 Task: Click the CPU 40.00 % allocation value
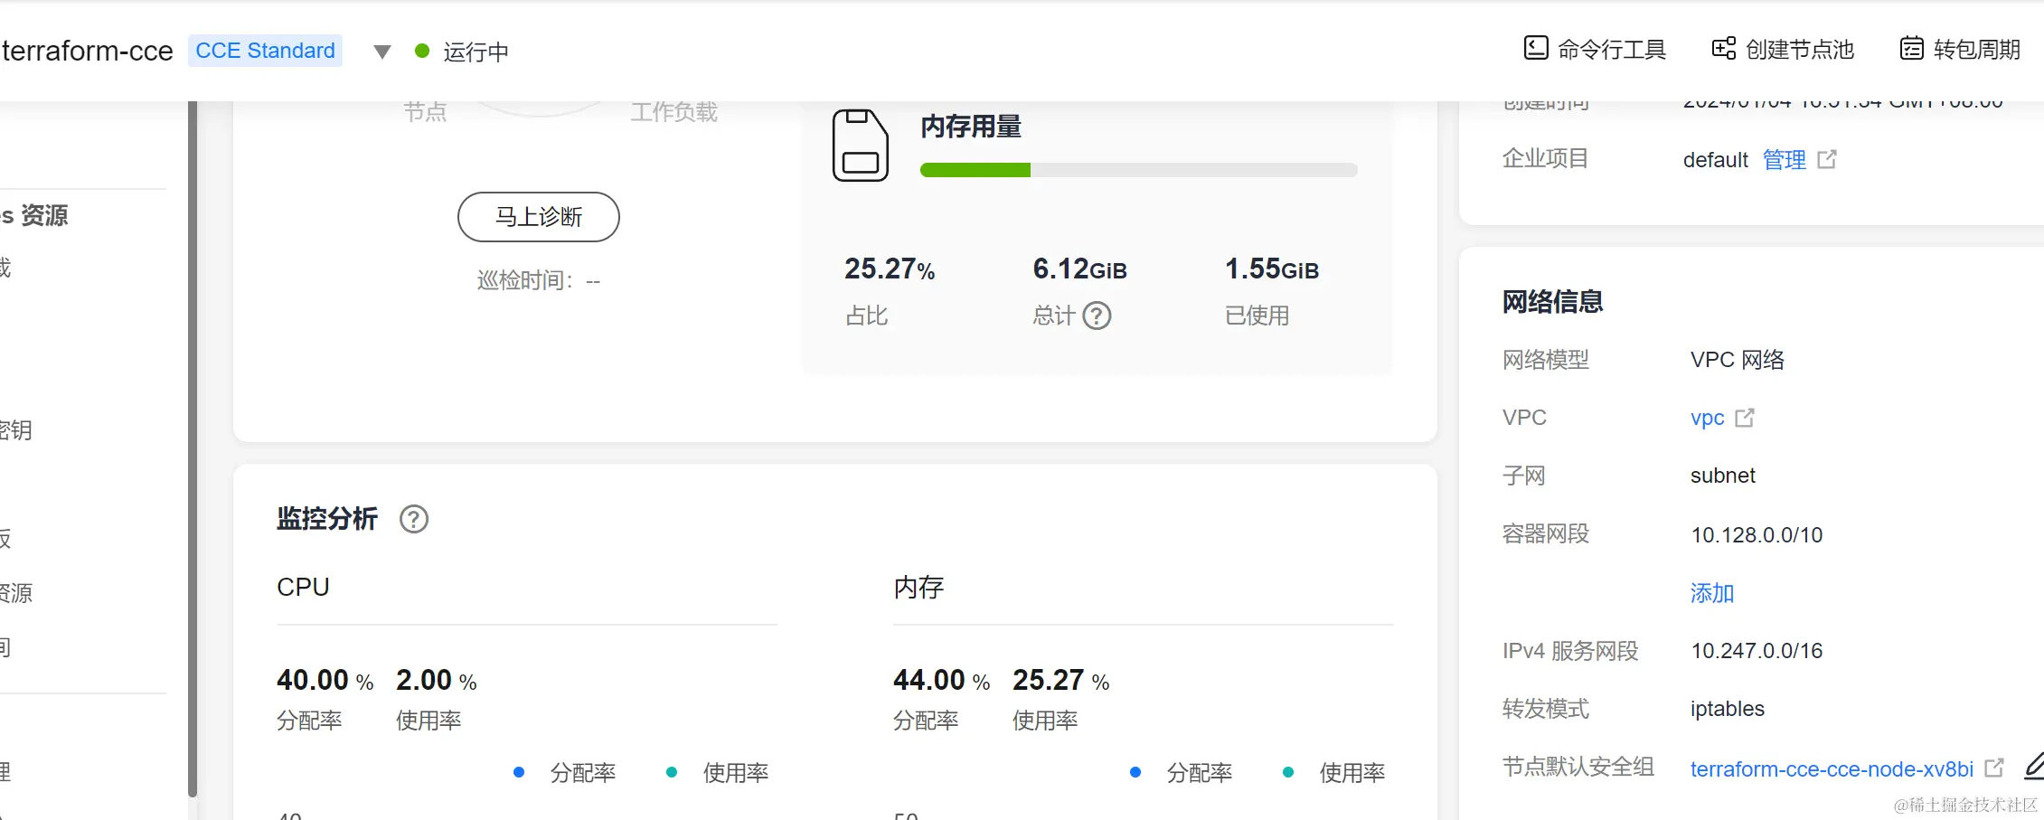click(325, 680)
